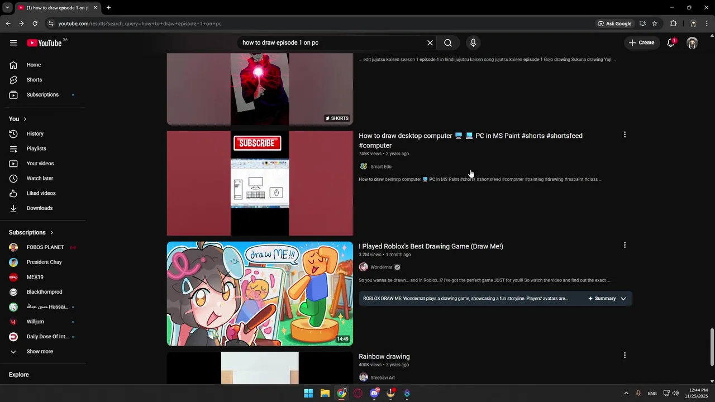The width and height of the screenshot is (715, 402).
Task: Open the Explore section heading
Action: (x=19, y=375)
